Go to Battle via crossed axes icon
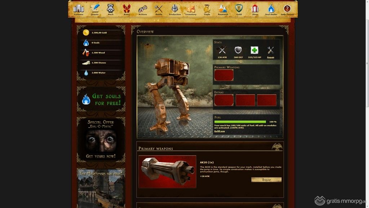Viewport: 369px width, 208px height. [x=159, y=8]
